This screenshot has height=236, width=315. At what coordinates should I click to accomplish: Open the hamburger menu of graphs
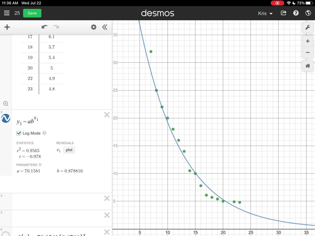tap(7, 13)
